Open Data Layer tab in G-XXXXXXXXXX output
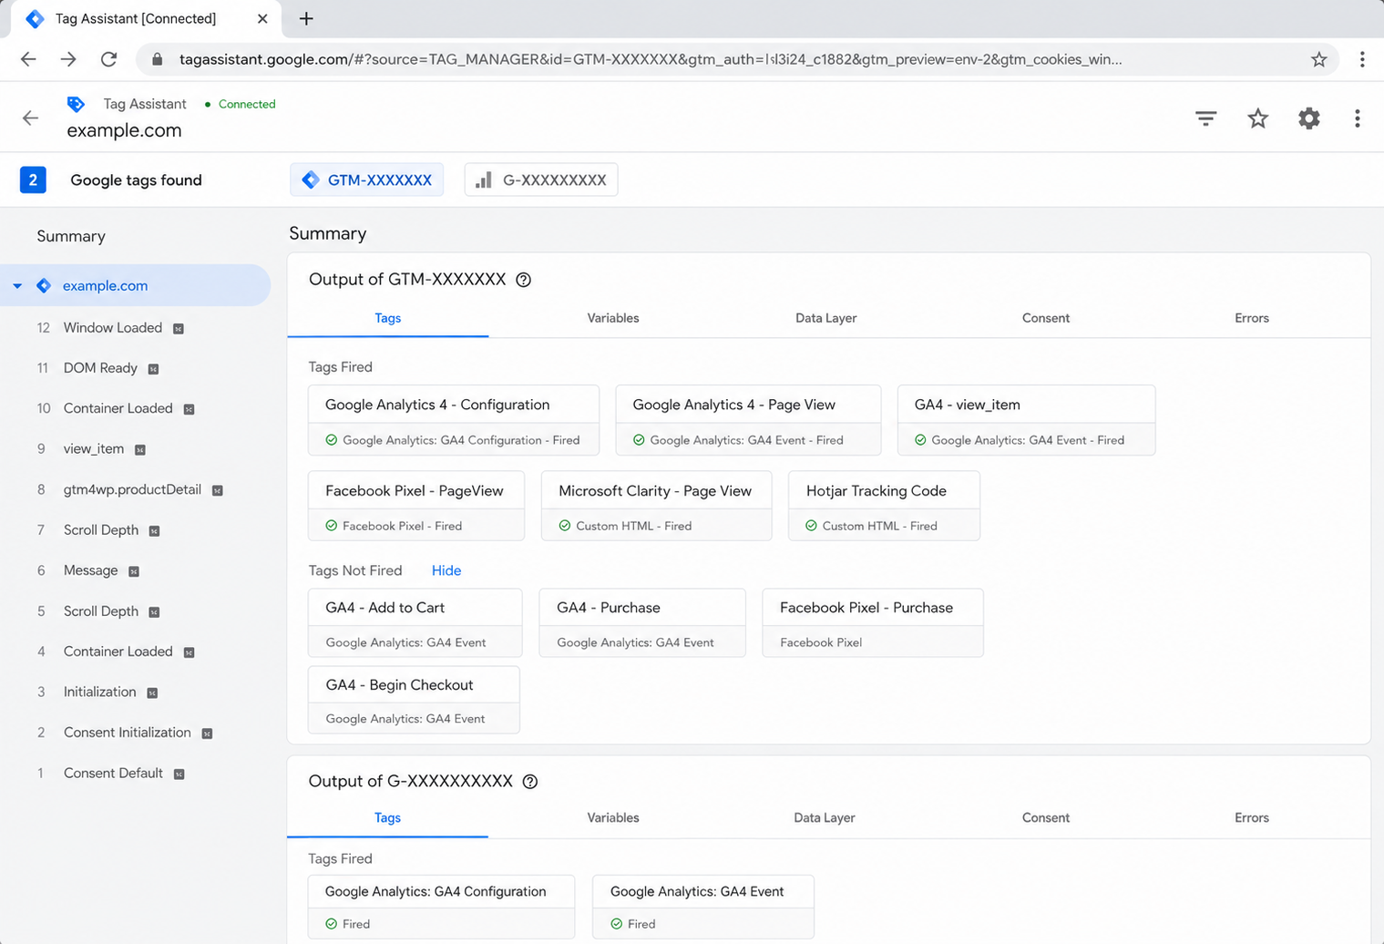 point(825,817)
